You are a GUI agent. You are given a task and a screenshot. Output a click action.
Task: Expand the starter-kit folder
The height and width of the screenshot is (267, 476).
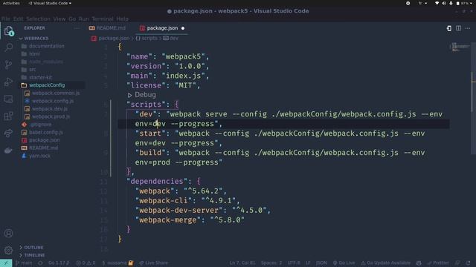pos(36,77)
